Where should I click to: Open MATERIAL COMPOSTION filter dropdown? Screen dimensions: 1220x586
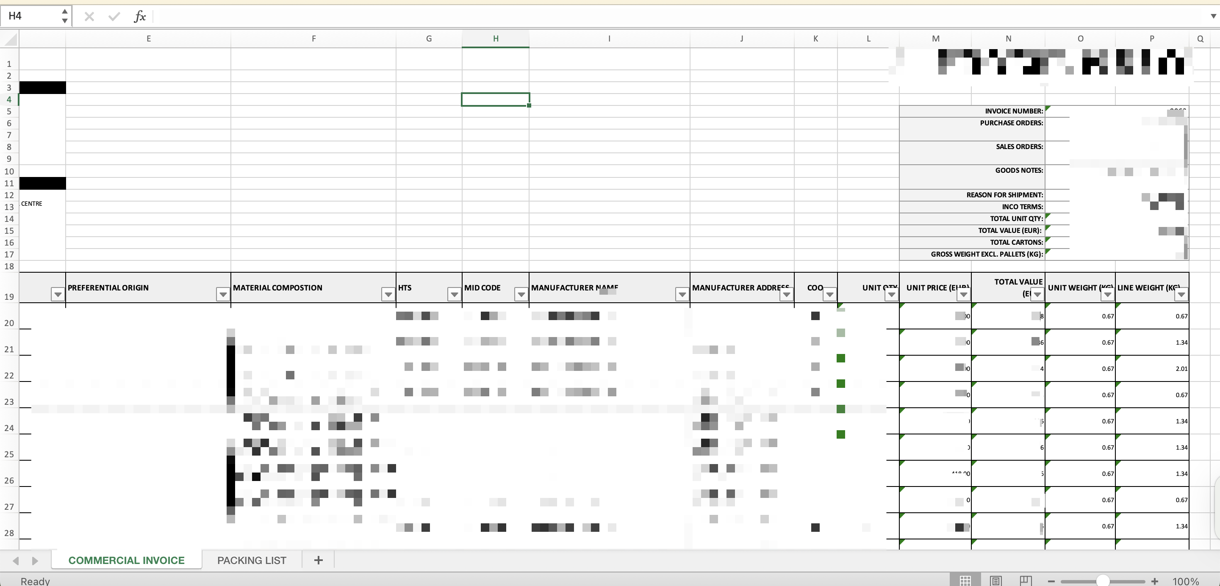tap(388, 294)
